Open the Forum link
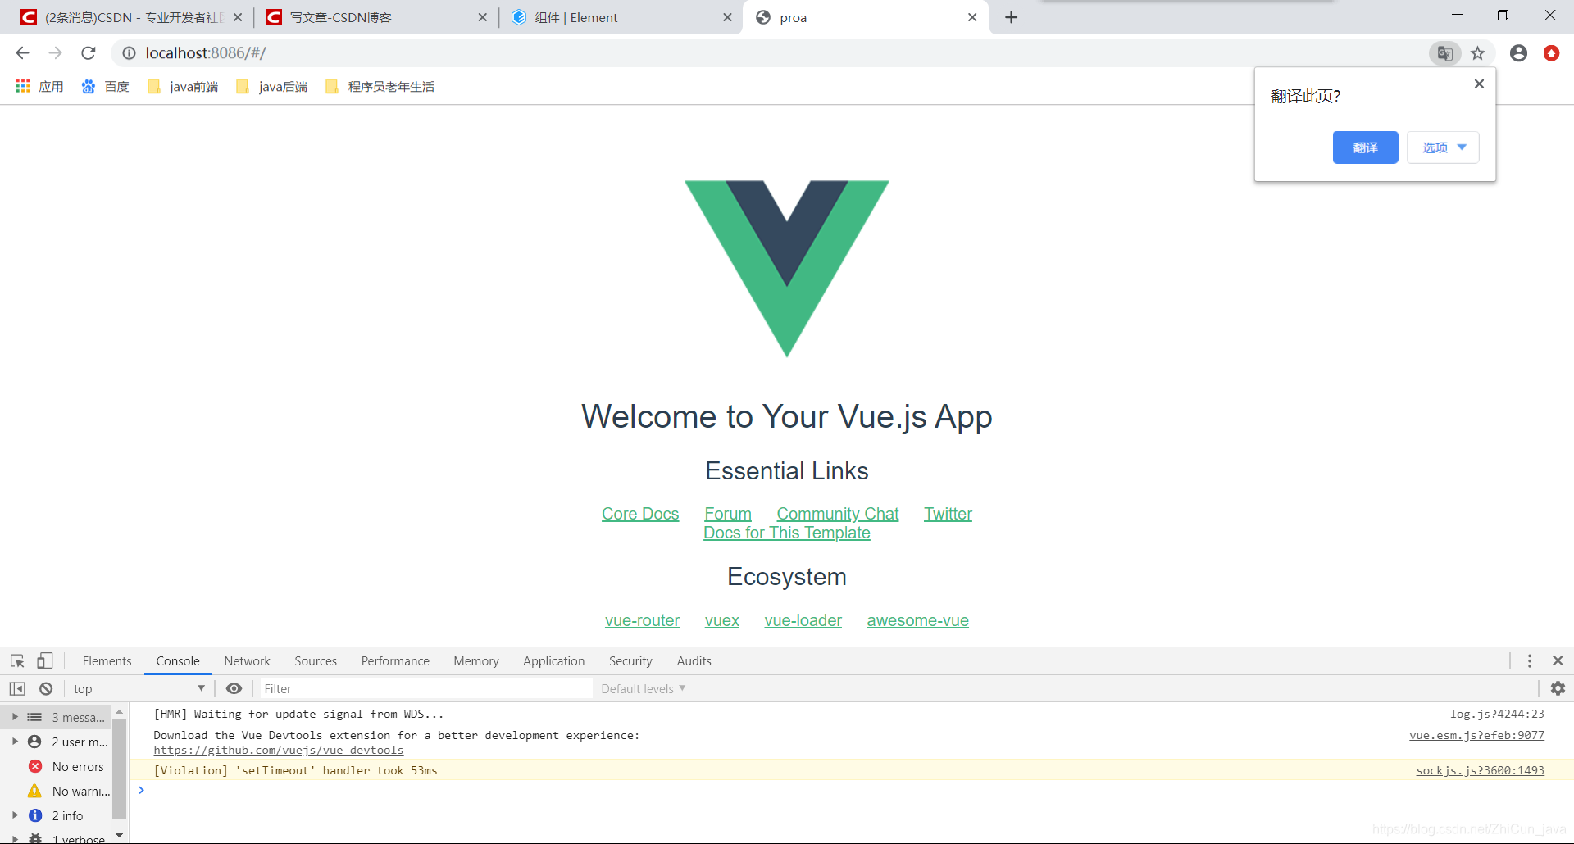1574x844 pixels. [x=728, y=514]
